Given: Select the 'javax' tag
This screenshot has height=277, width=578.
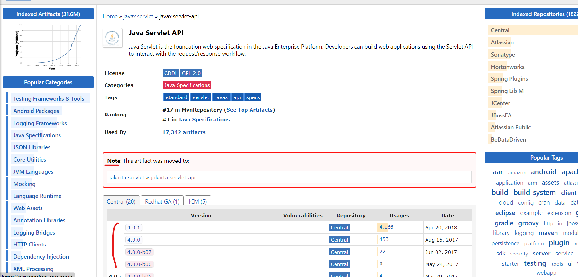Looking at the screenshot, I should 221,97.
